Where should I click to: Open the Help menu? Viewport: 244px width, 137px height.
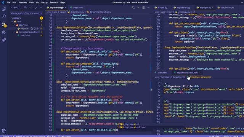[x=63, y=3]
